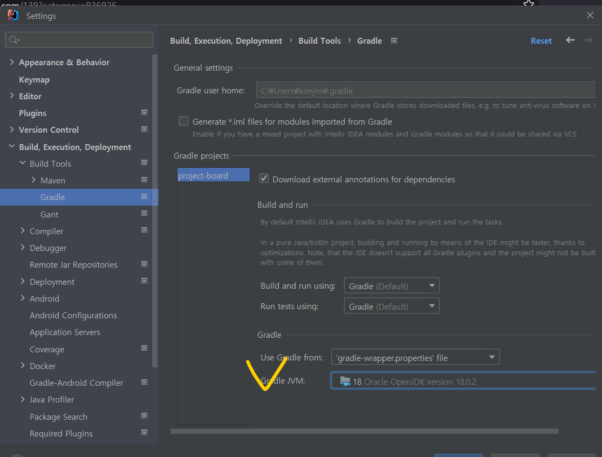The width and height of the screenshot is (602, 457).
Task: Select Gant in settings tree
Action: (50, 214)
